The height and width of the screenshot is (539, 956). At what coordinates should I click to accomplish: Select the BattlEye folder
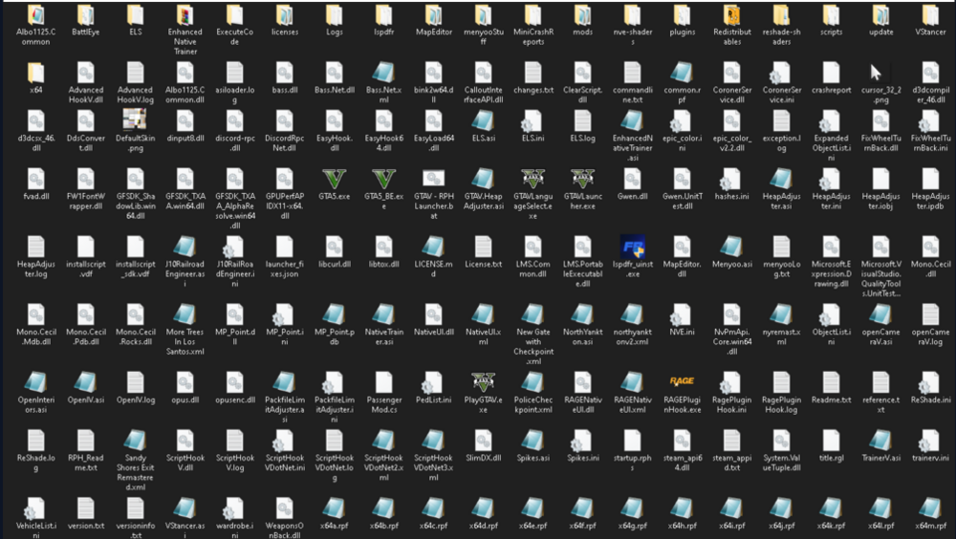point(85,15)
